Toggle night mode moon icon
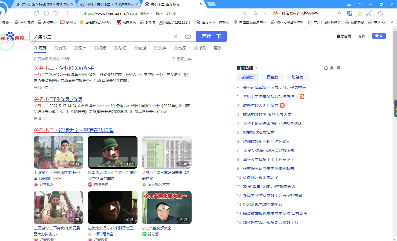 (x=381, y=13)
